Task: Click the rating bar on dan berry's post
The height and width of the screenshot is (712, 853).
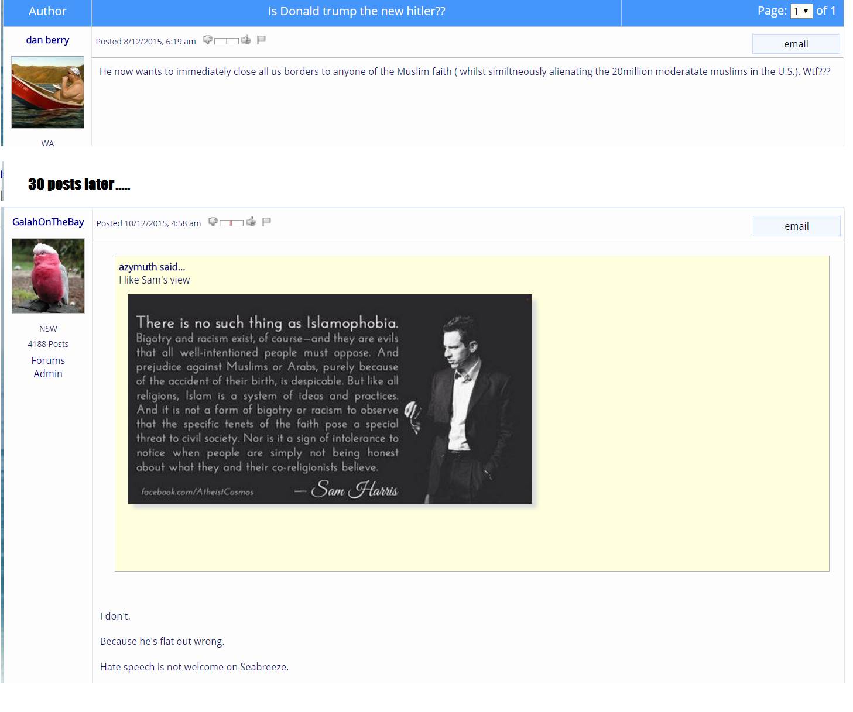Action: point(227,41)
